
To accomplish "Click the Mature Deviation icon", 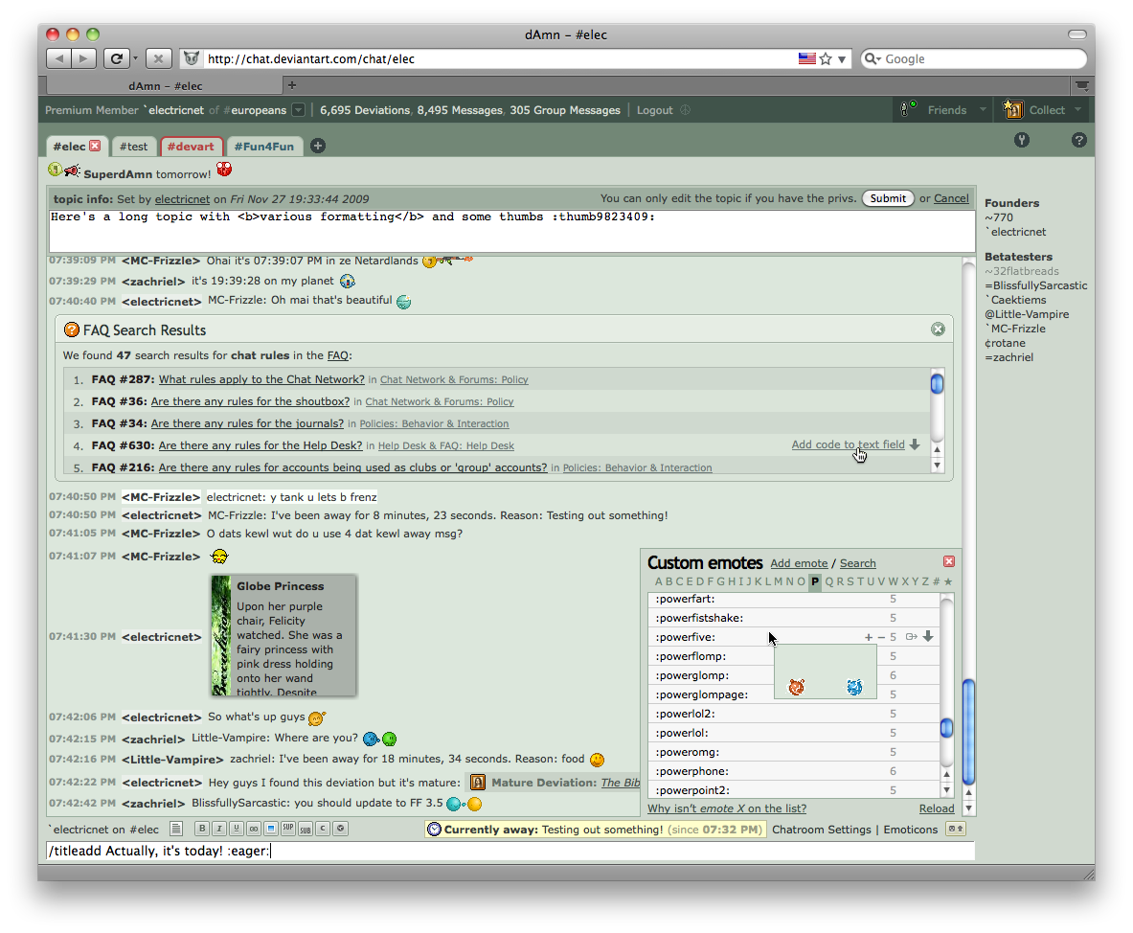I will pyautogui.click(x=478, y=782).
